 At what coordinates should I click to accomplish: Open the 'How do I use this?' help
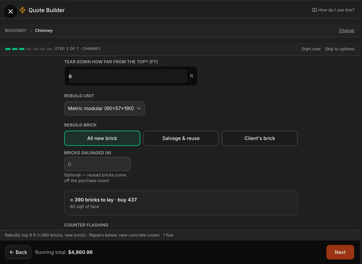click(x=333, y=10)
